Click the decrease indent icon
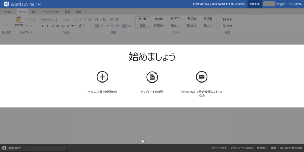Screen dimensions: 304x152 (112, 20)
